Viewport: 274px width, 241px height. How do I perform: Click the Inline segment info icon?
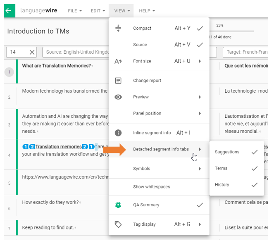118,133
